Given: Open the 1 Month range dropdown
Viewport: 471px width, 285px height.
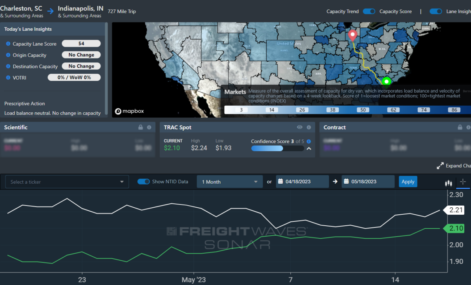Looking at the screenshot, I should tap(230, 182).
